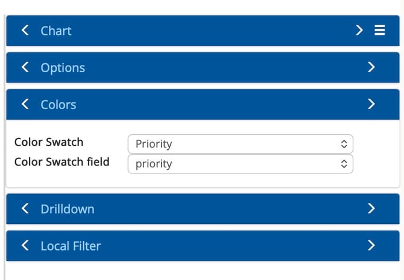Click the right chevron on Chart panel
Viewport: 404px width, 280px height.
coord(359,31)
